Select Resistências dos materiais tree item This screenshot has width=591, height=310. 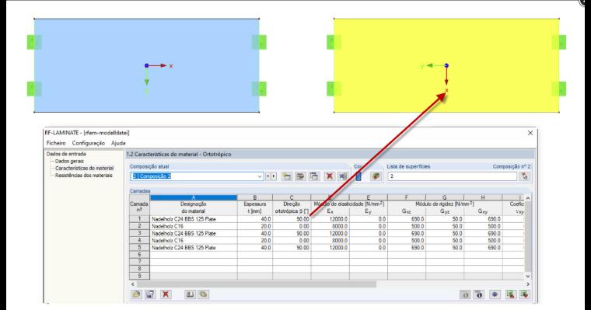click(84, 176)
